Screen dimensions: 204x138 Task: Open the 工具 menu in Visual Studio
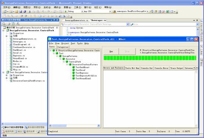(x=77, y=7)
